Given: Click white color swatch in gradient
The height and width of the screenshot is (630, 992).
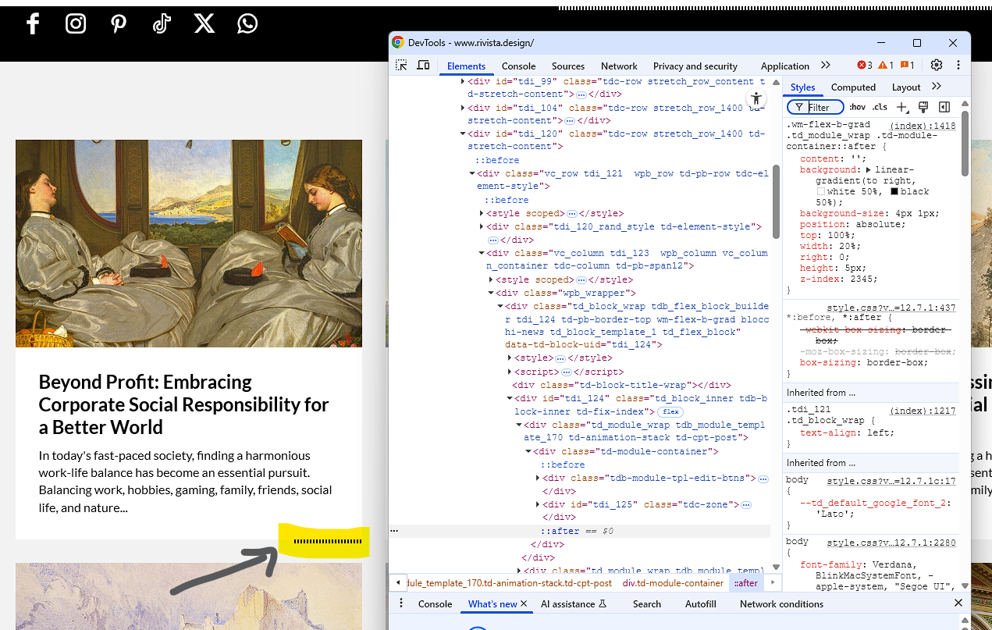Looking at the screenshot, I should [821, 191].
